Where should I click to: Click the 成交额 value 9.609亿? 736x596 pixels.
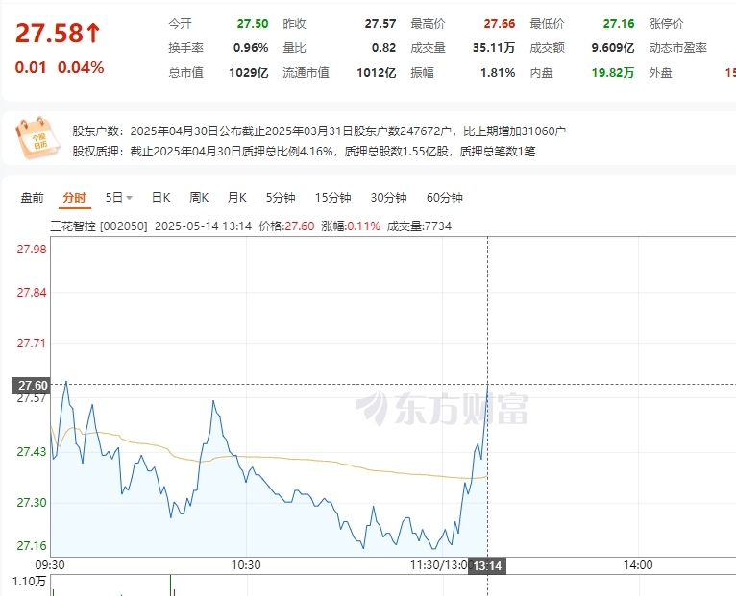[613, 48]
